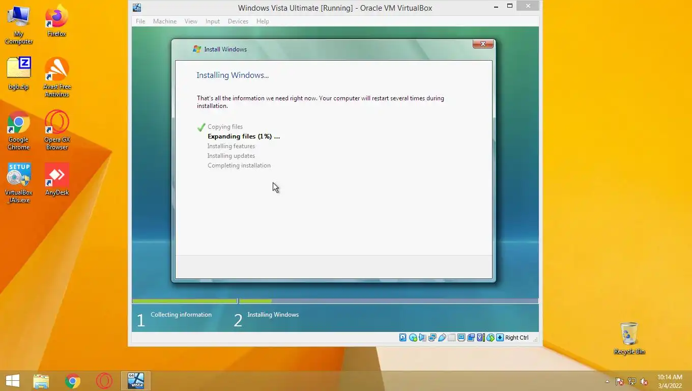The height and width of the screenshot is (391, 692).
Task: Select the Avast Free Antivirus desktop shortcut
Action: point(56,77)
